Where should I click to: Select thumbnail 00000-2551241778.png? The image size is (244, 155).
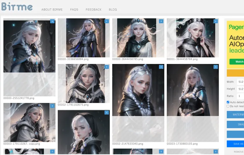click(29, 57)
